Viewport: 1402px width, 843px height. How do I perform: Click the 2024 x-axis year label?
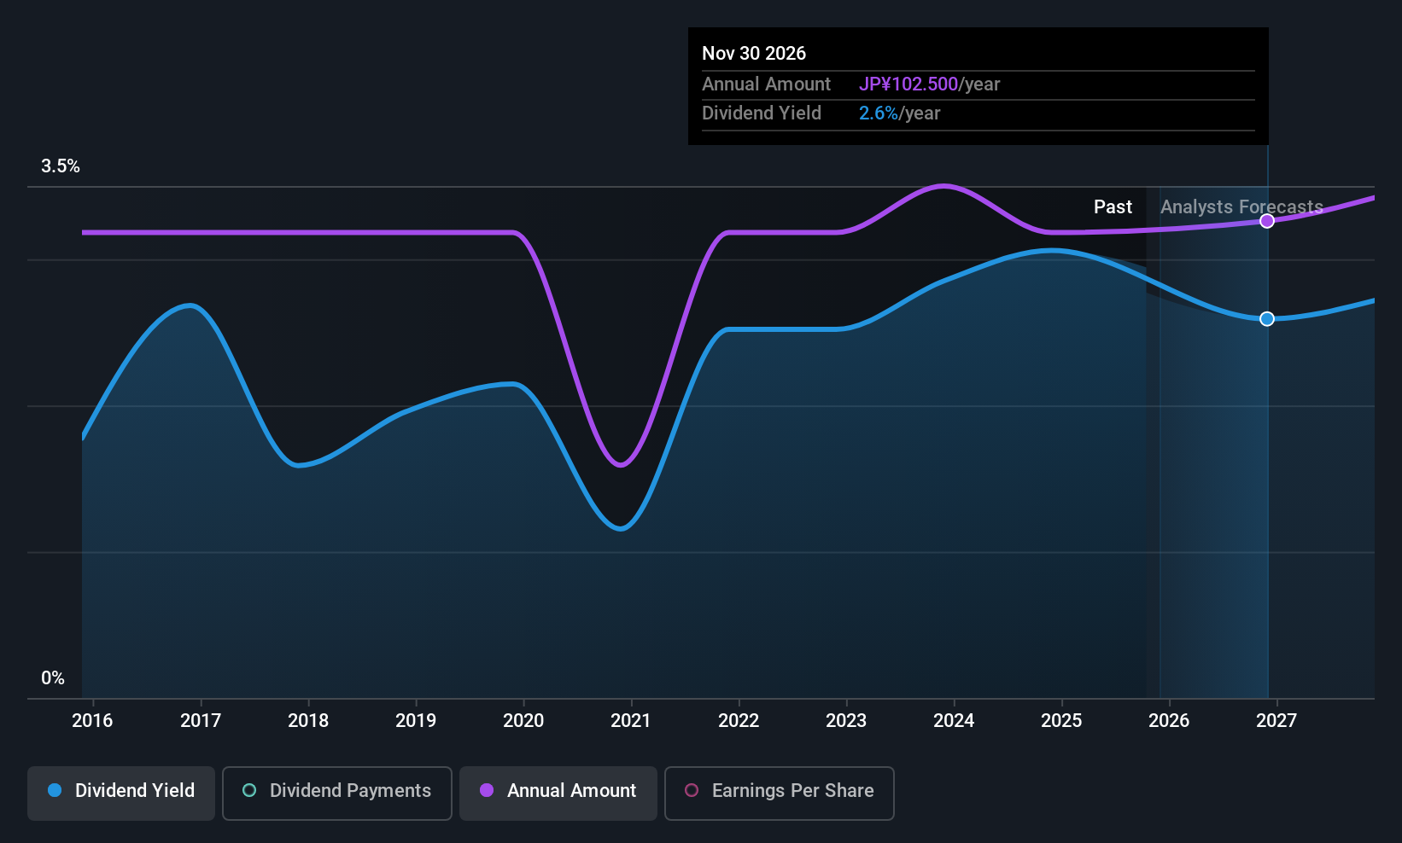954,720
